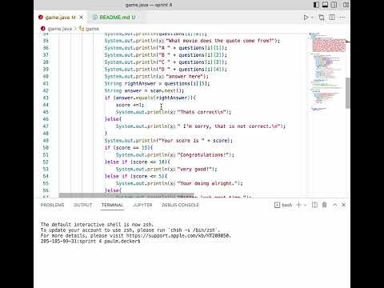The height and width of the screenshot is (288, 384).
Task: Run the Java file with the play icon
Action: click(x=306, y=18)
